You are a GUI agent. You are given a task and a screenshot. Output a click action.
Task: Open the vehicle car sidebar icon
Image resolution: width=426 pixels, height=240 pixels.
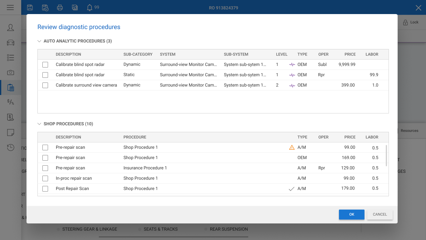pyautogui.click(x=11, y=42)
